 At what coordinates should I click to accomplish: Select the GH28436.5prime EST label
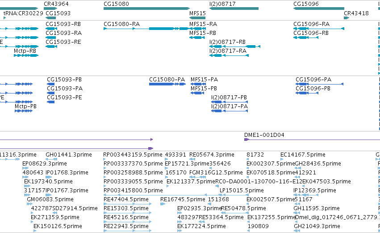(x=318, y=164)
